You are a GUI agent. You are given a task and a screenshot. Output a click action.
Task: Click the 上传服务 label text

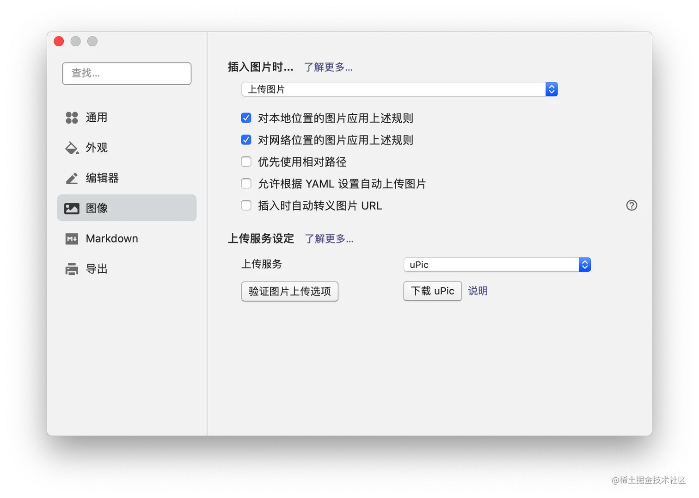tap(262, 264)
